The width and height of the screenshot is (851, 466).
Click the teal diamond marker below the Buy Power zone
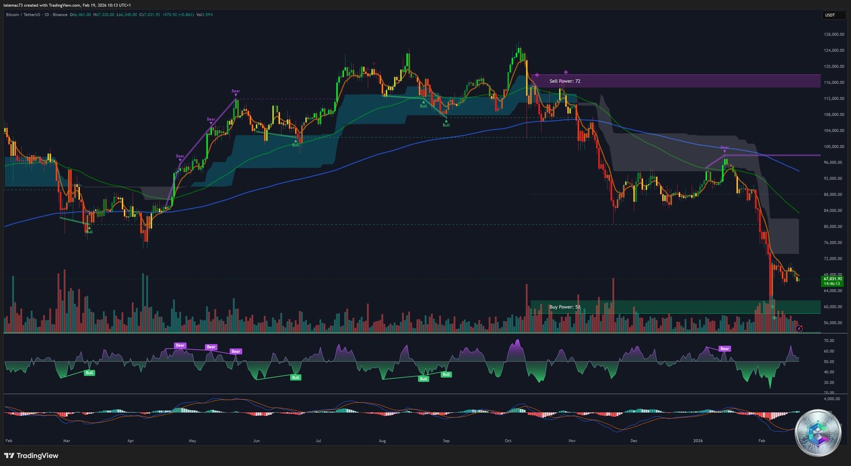click(x=774, y=318)
